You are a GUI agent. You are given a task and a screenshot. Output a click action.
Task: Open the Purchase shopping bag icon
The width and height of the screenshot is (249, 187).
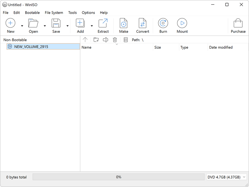[x=238, y=23]
